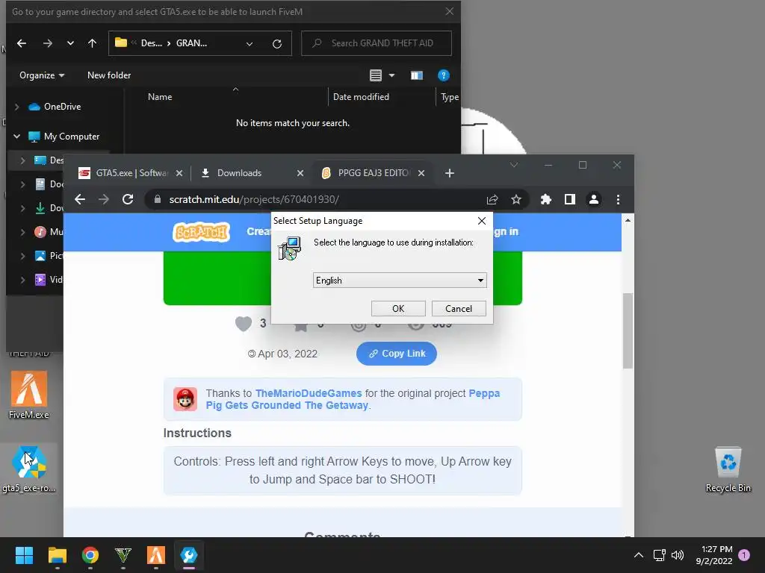
Task: Select the gta5_exe desktop icon
Action: [x=29, y=469]
